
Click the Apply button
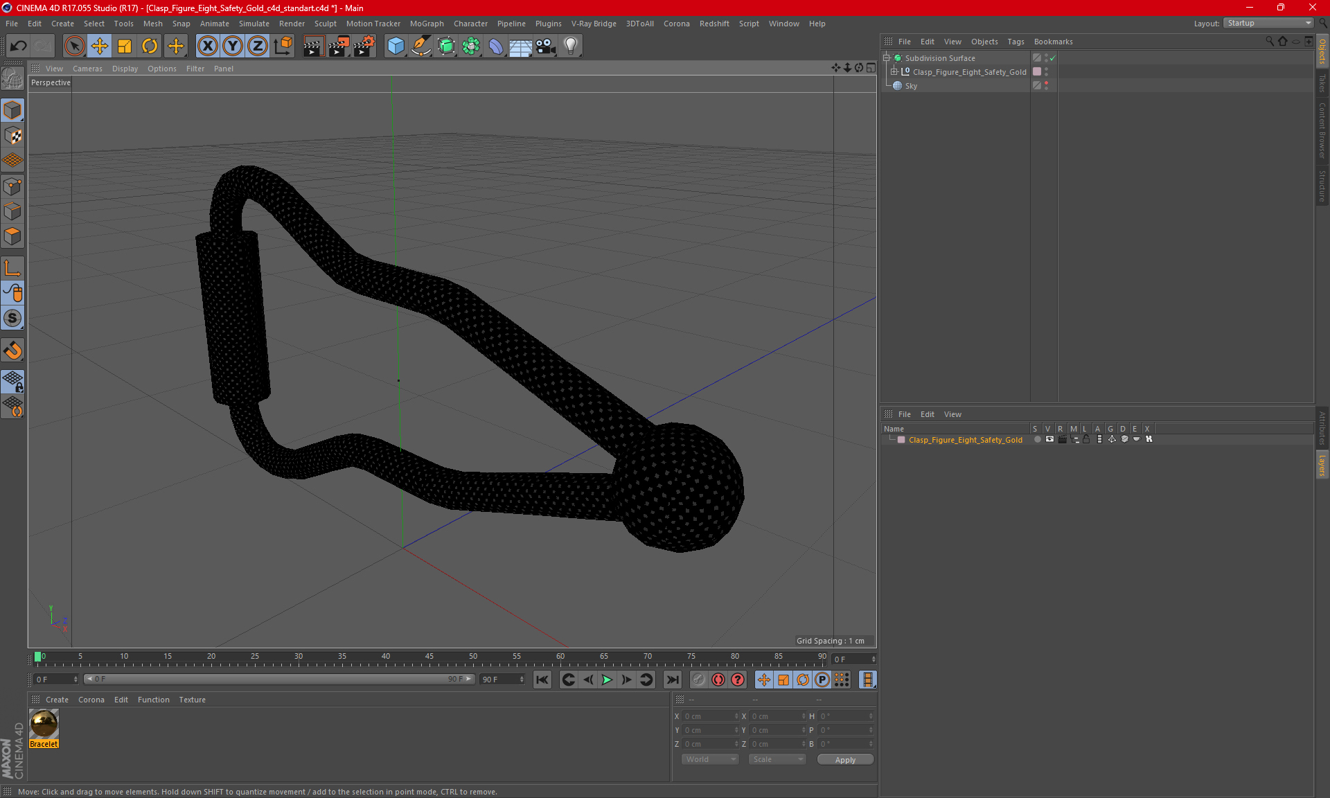(x=845, y=760)
